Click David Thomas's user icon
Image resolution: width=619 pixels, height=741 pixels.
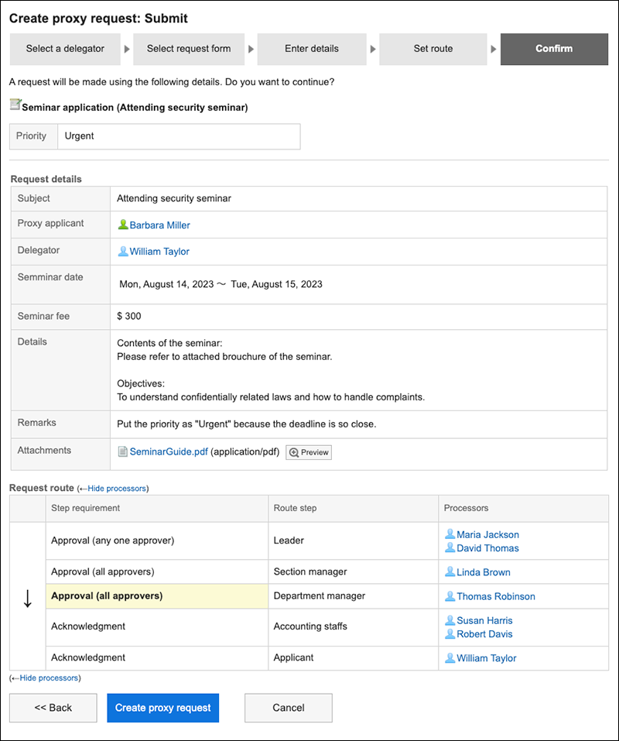coord(450,547)
